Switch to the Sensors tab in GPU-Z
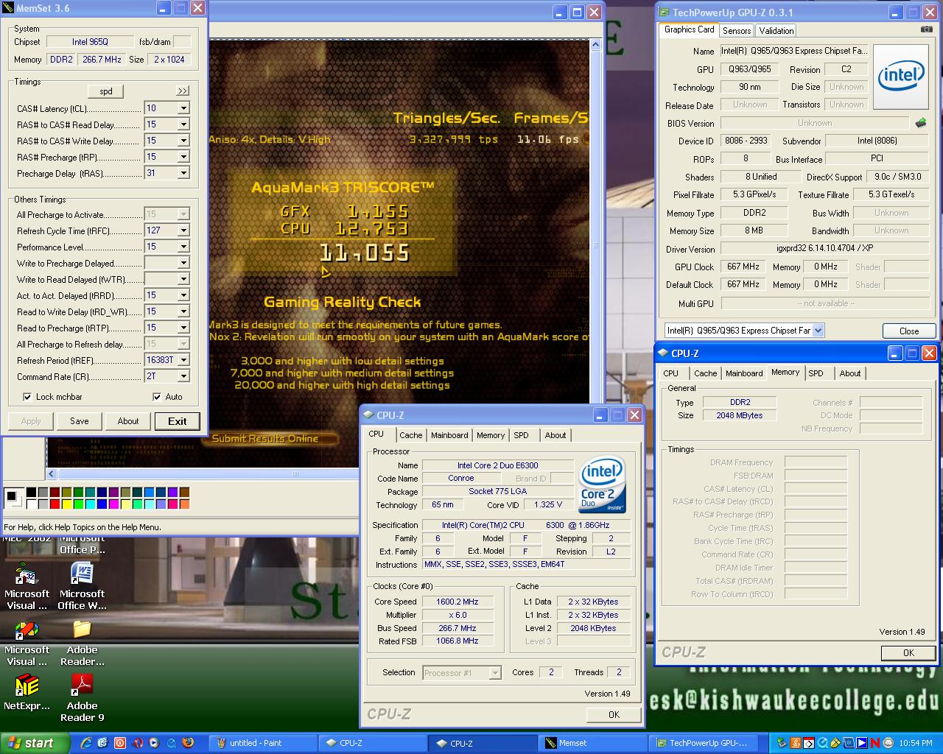 [x=737, y=30]
